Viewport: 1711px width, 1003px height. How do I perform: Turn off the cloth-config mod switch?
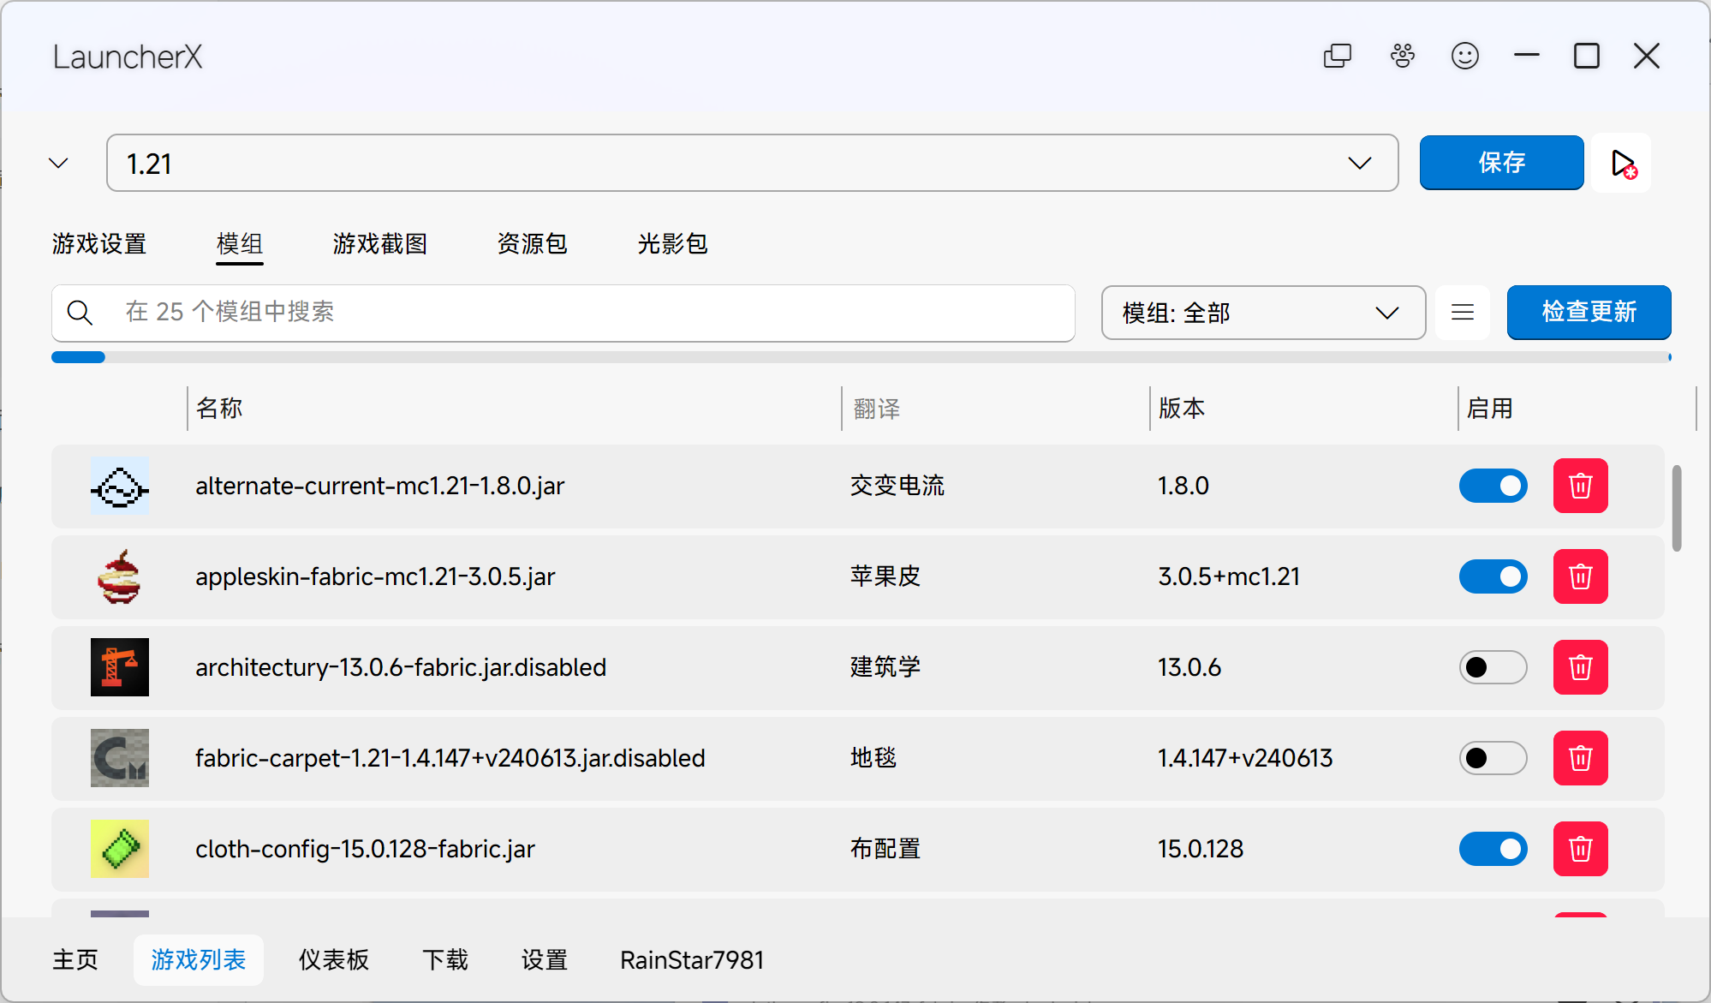pos(1493,849)
